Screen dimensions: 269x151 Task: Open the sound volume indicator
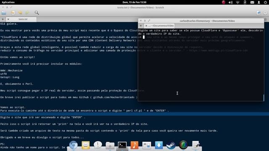point(231,2)
